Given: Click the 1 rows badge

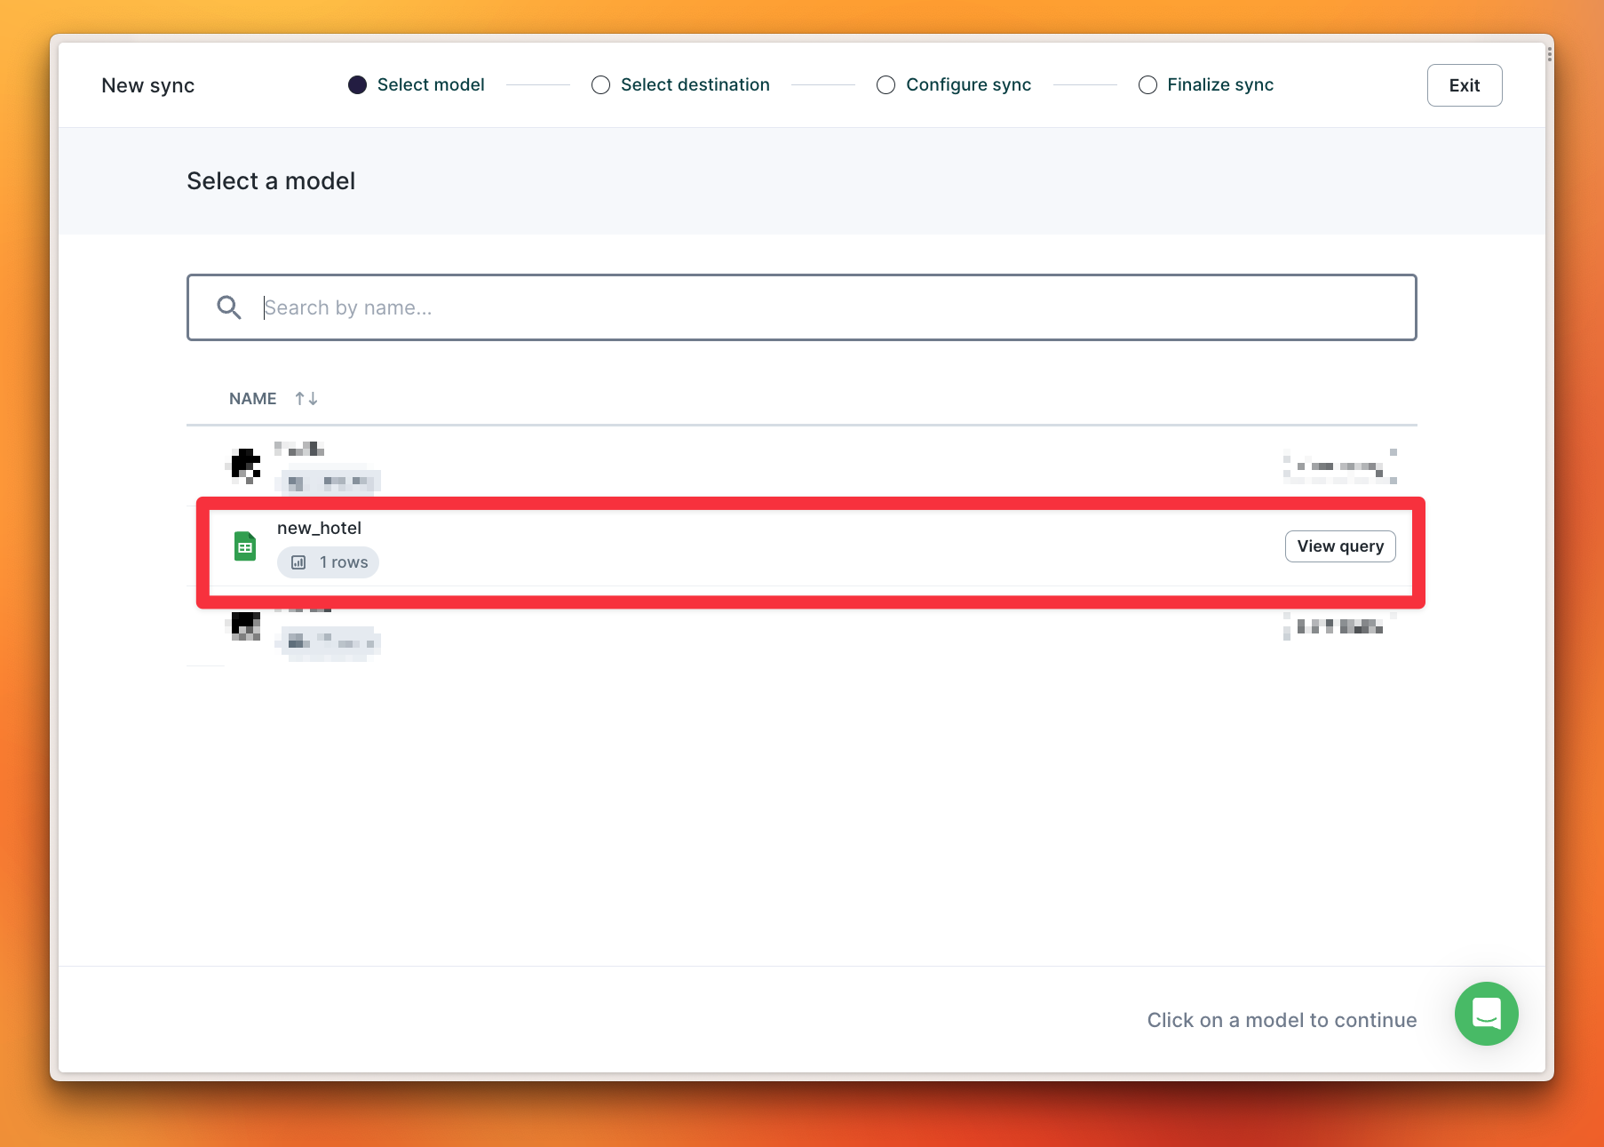Looking at the screenshot, I should tap(328, 562).
